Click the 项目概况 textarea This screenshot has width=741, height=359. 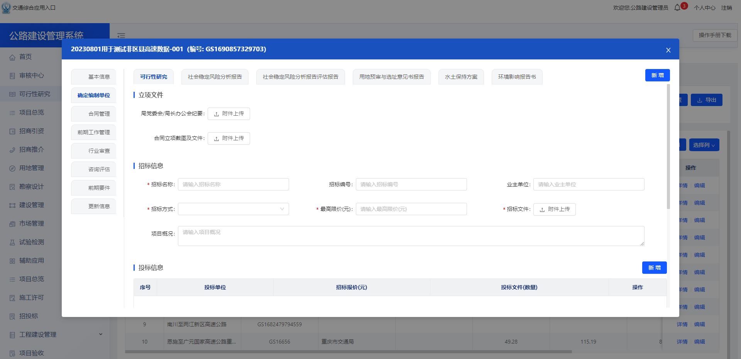tap(411, 236)
